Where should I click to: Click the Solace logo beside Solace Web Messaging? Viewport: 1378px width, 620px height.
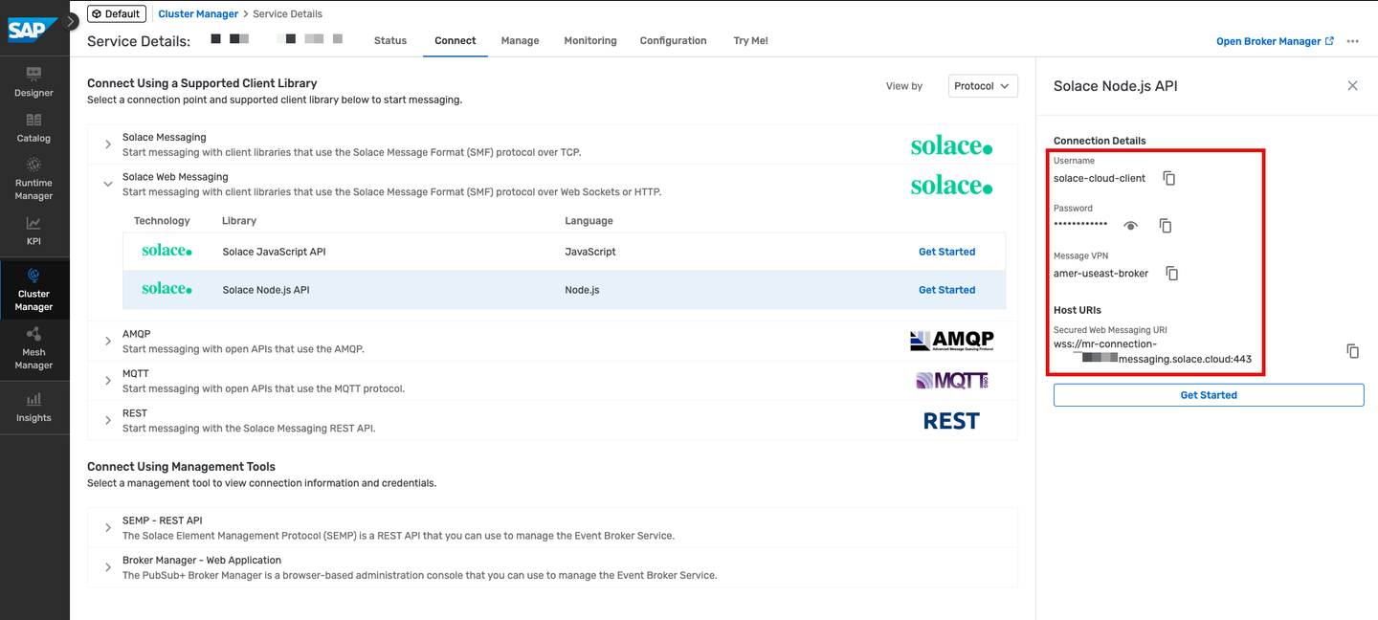coord(951,185)
